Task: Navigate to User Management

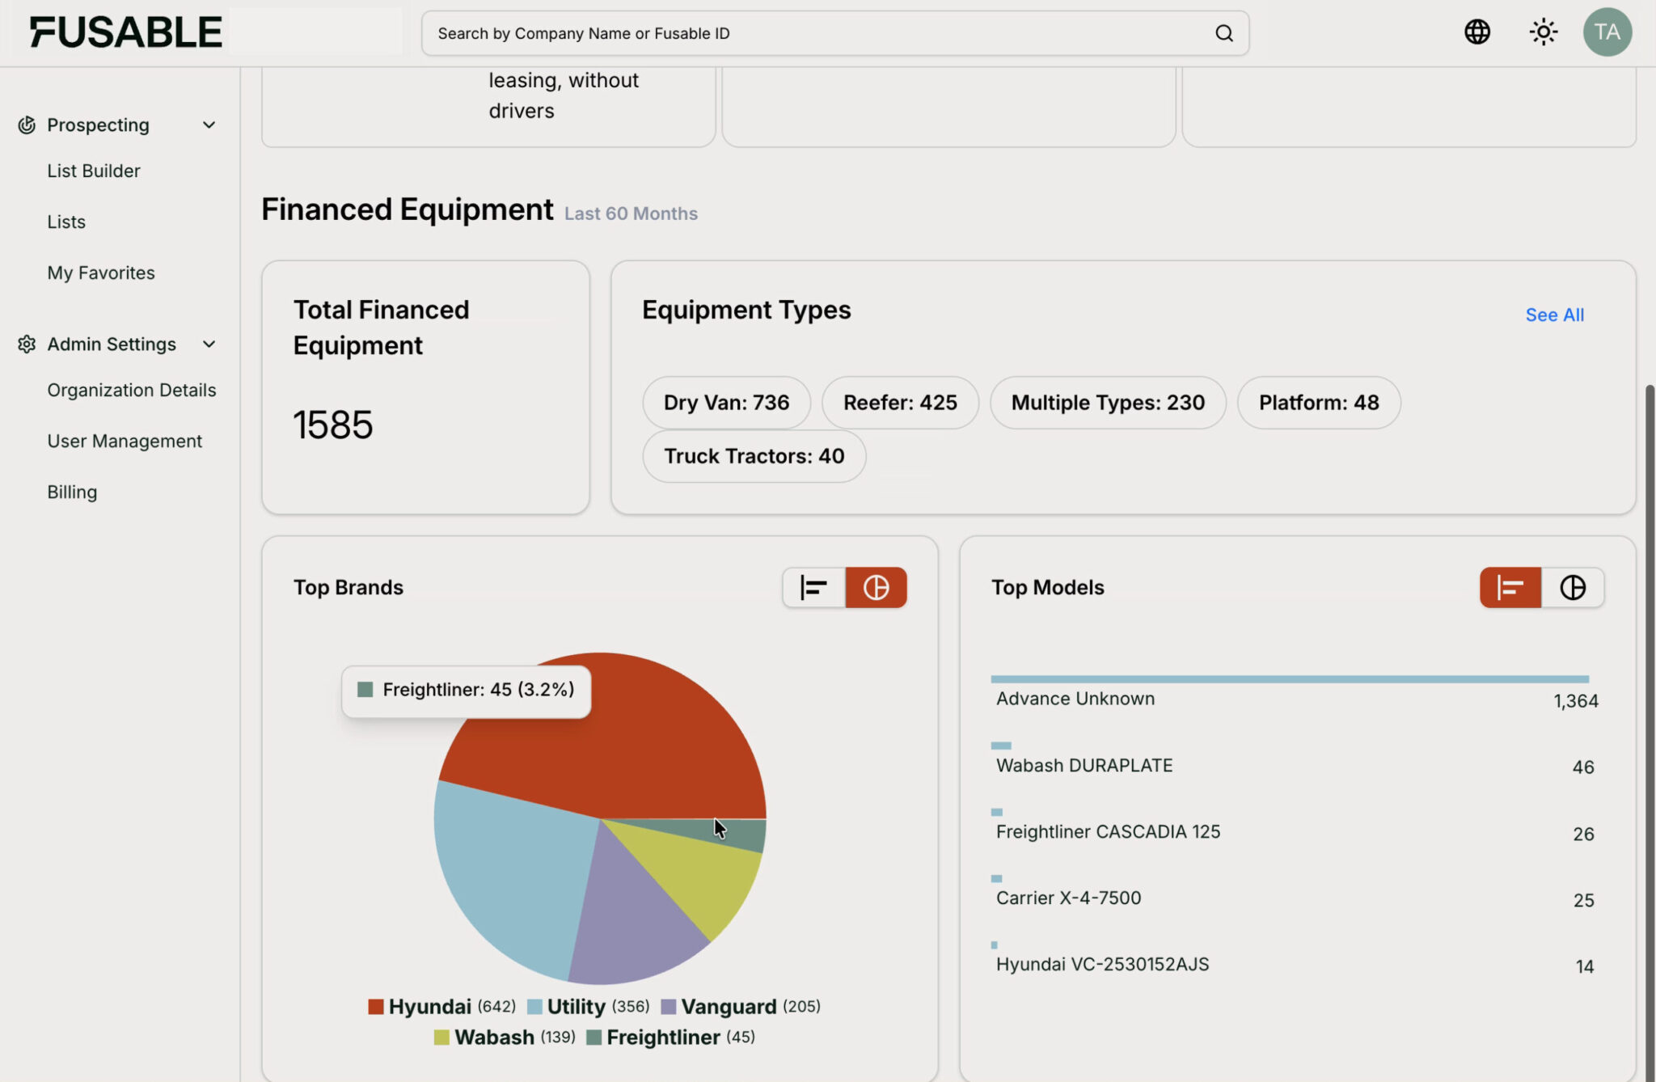Action: (x=125, y=441)
